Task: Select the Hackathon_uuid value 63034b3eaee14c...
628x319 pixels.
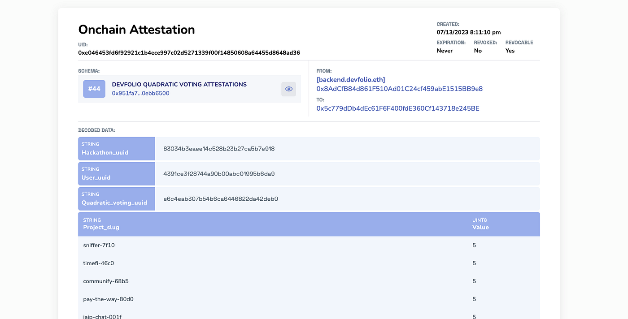Action: point(219,149)
